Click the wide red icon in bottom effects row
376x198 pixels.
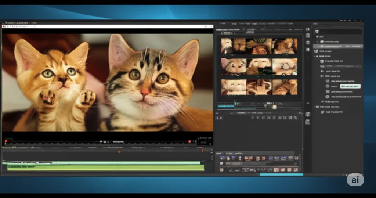pos(249,158)
